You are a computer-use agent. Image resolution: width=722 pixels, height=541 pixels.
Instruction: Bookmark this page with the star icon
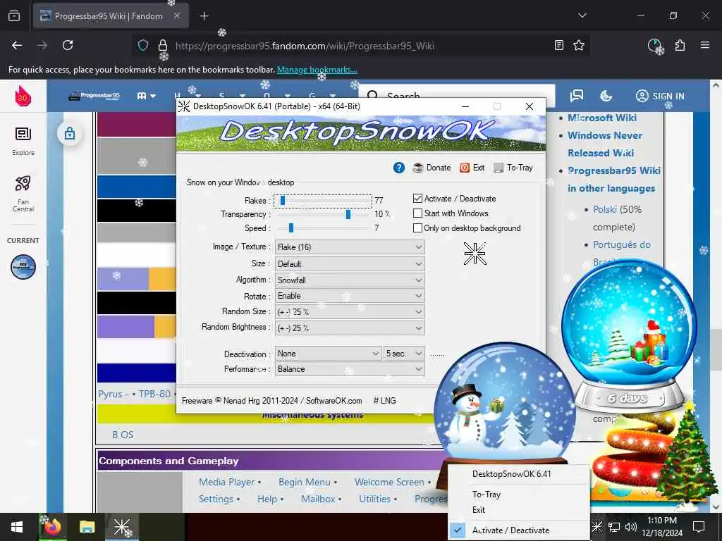pyautogui.click(x=579, y=45)
